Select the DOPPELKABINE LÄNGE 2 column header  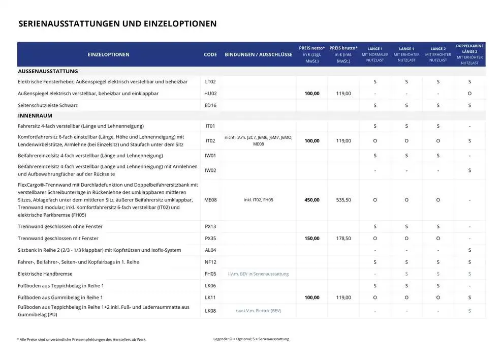[469, 54]
